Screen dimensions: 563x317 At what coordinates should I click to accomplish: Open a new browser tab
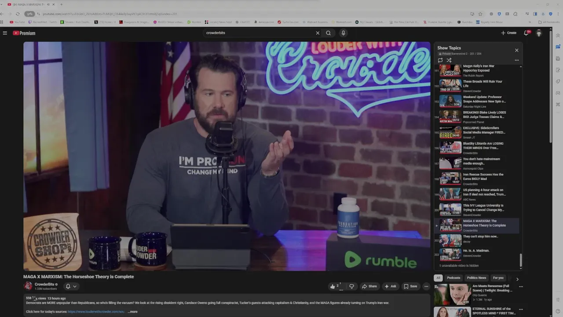(61, 4)
